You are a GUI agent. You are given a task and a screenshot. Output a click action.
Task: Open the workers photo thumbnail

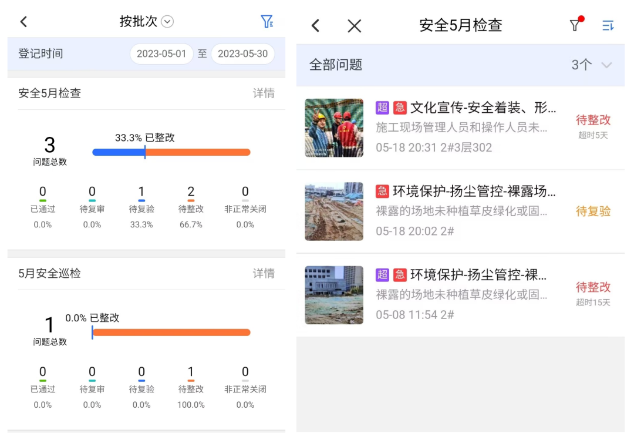click(x=334, y=127)
